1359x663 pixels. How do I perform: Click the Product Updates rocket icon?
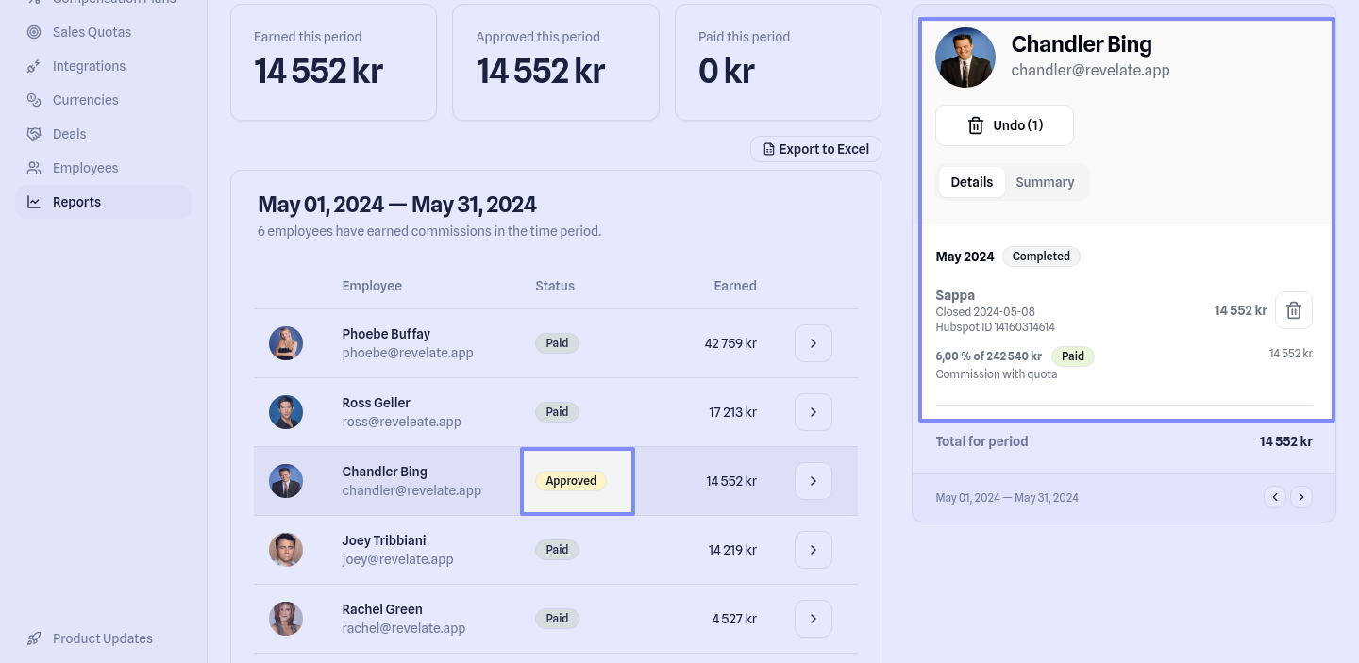click(x=34, y=638)
